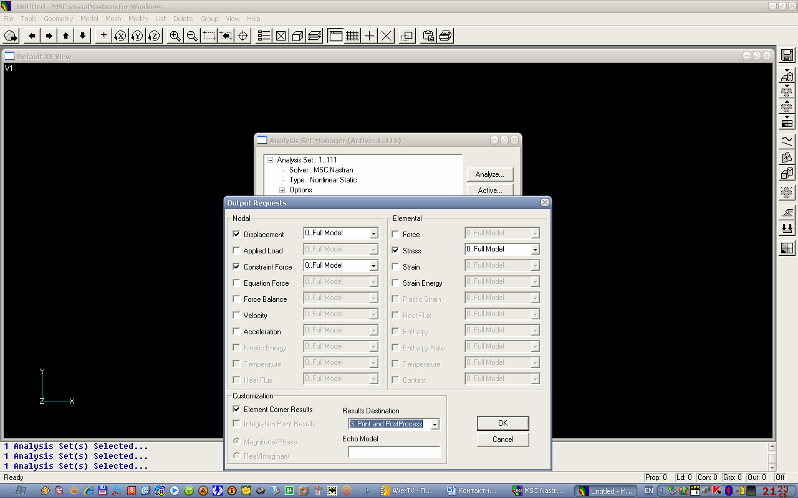Click the dynamic rotate toolbar icon
This screenshot has height=498, width=798.
click(x=11, y=36)
